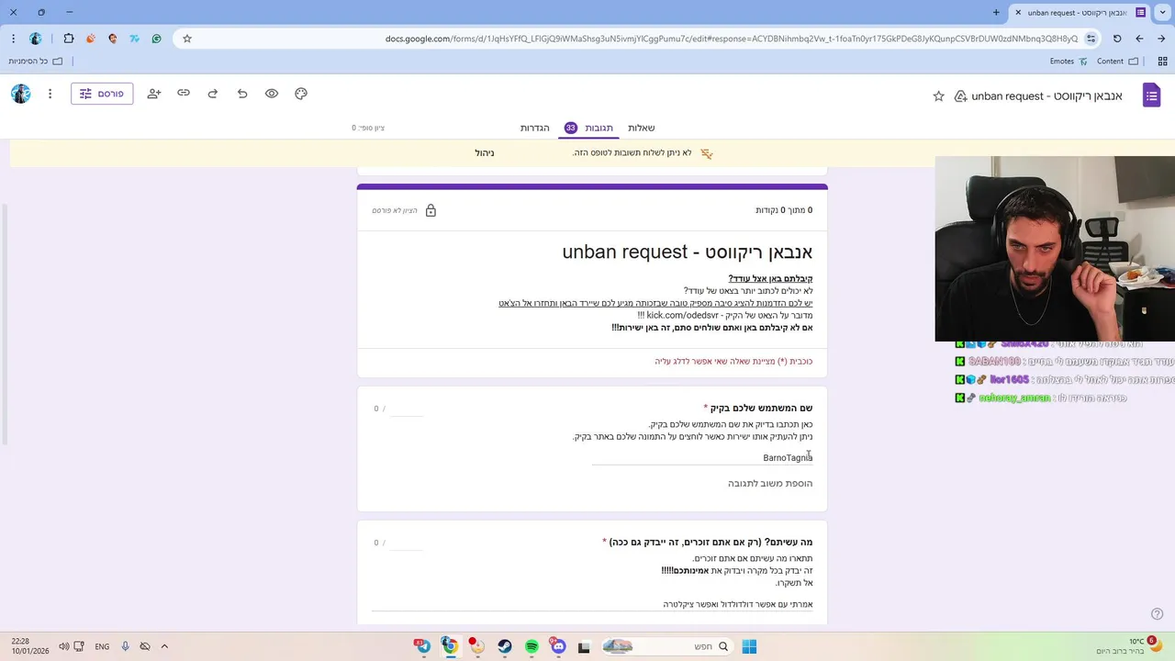
Task: Open Steam from the taskbar
Action: (505, 646)
